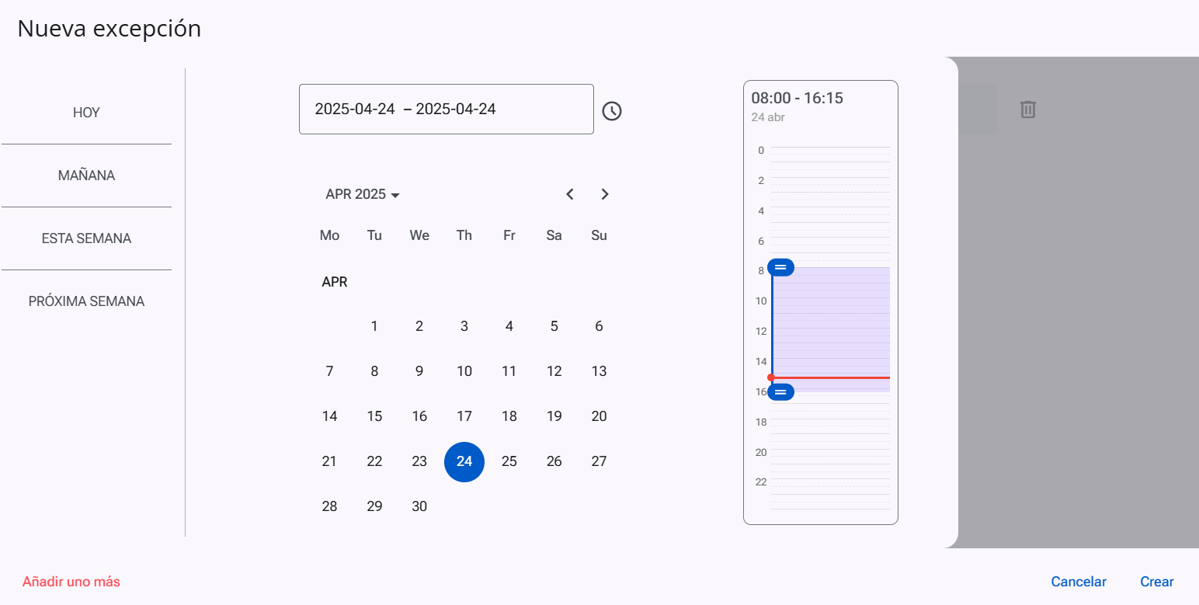Select April 14 in the calendar
This screenshot has width=1199, height=605.
329,416
